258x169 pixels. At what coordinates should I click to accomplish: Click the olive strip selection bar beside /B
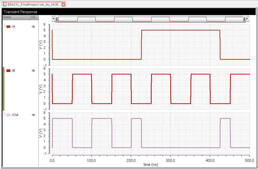(x=3, y=89)
